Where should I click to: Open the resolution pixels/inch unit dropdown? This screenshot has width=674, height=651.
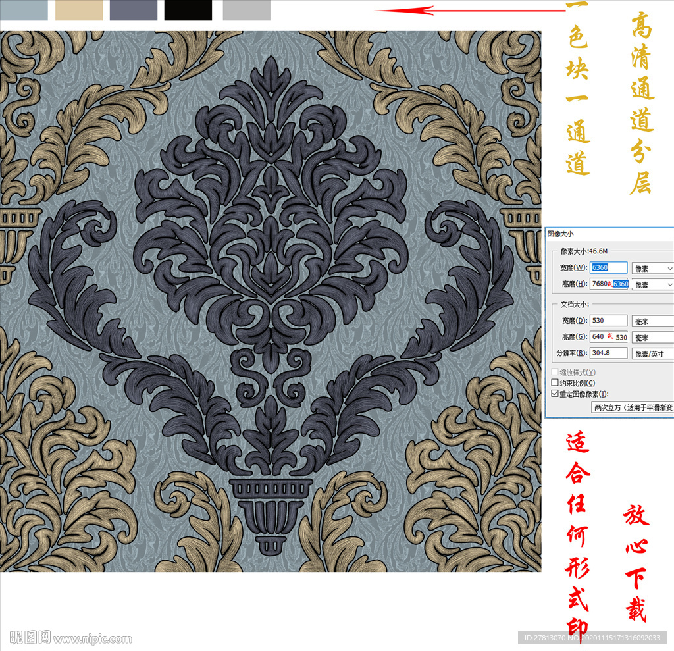[652, 353]
